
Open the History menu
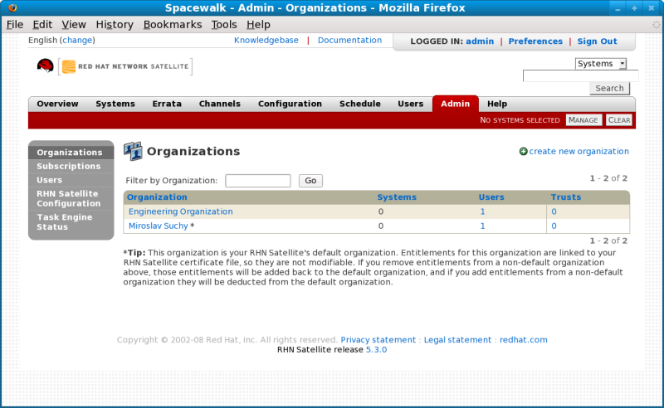[x=114, y=25]
